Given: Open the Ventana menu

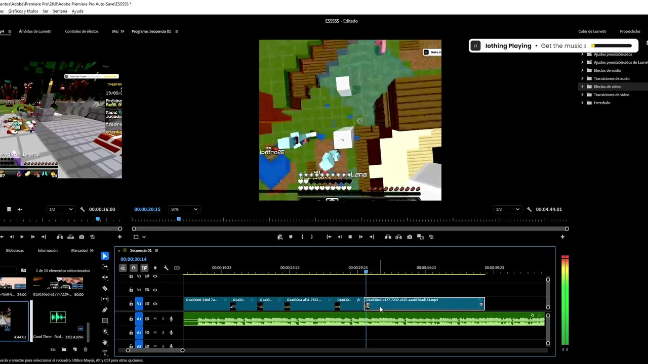Looking at the screenshot, I should click(x=60, y=11).
